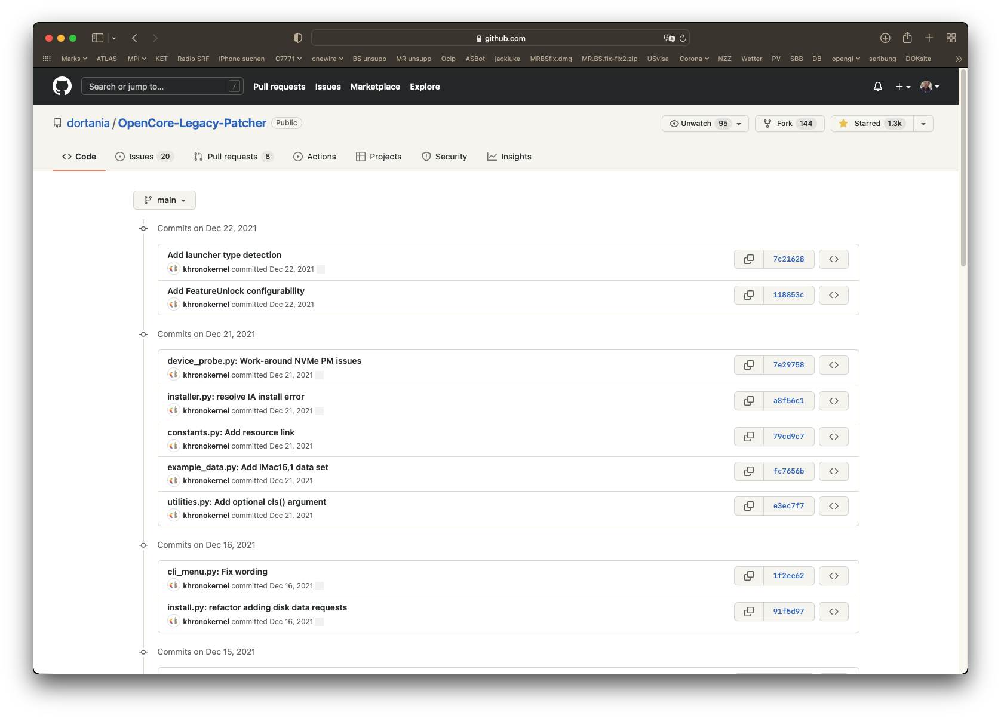Expand the Marks bookmarks folder

tap(74, 59)
